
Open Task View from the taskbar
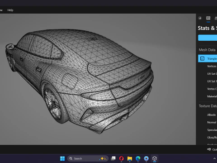pyautogui.click(x=113, y=158)
